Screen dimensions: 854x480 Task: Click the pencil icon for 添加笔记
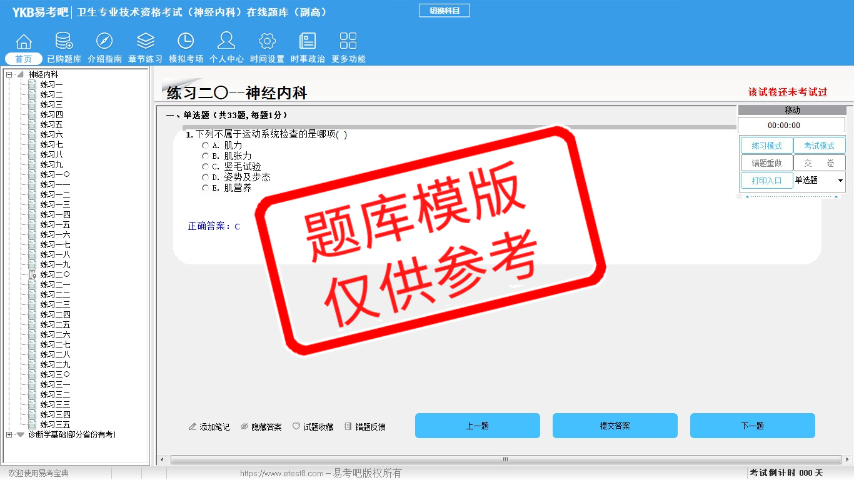[x=193, y=427]
